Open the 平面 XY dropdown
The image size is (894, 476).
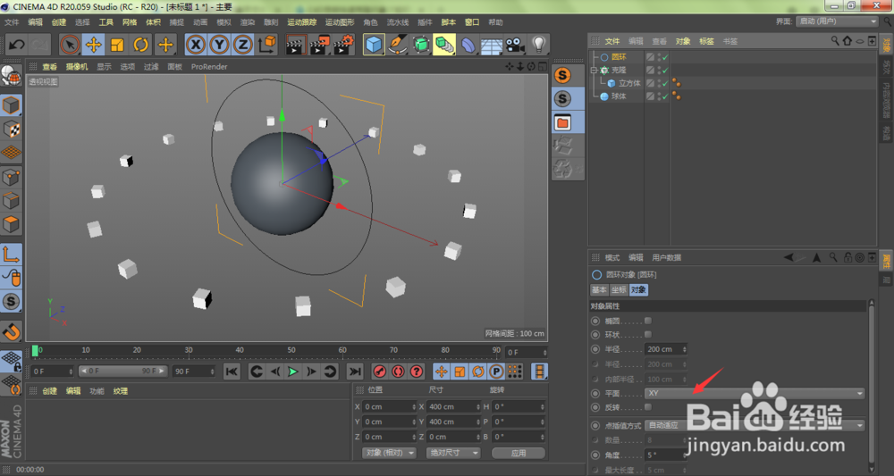coord(755,393)
